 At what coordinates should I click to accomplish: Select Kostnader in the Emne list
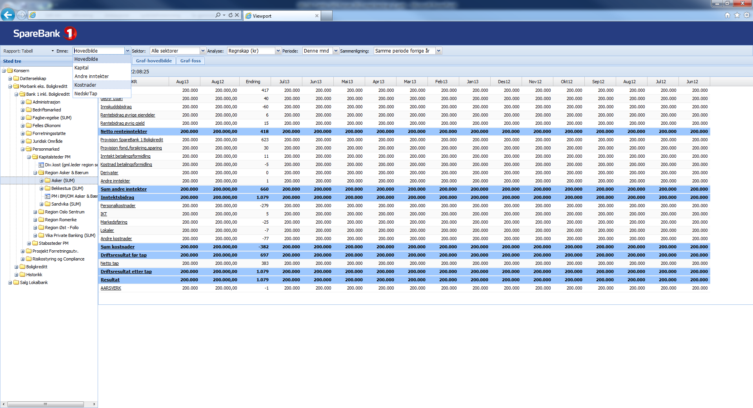click(x=102, y=85)
